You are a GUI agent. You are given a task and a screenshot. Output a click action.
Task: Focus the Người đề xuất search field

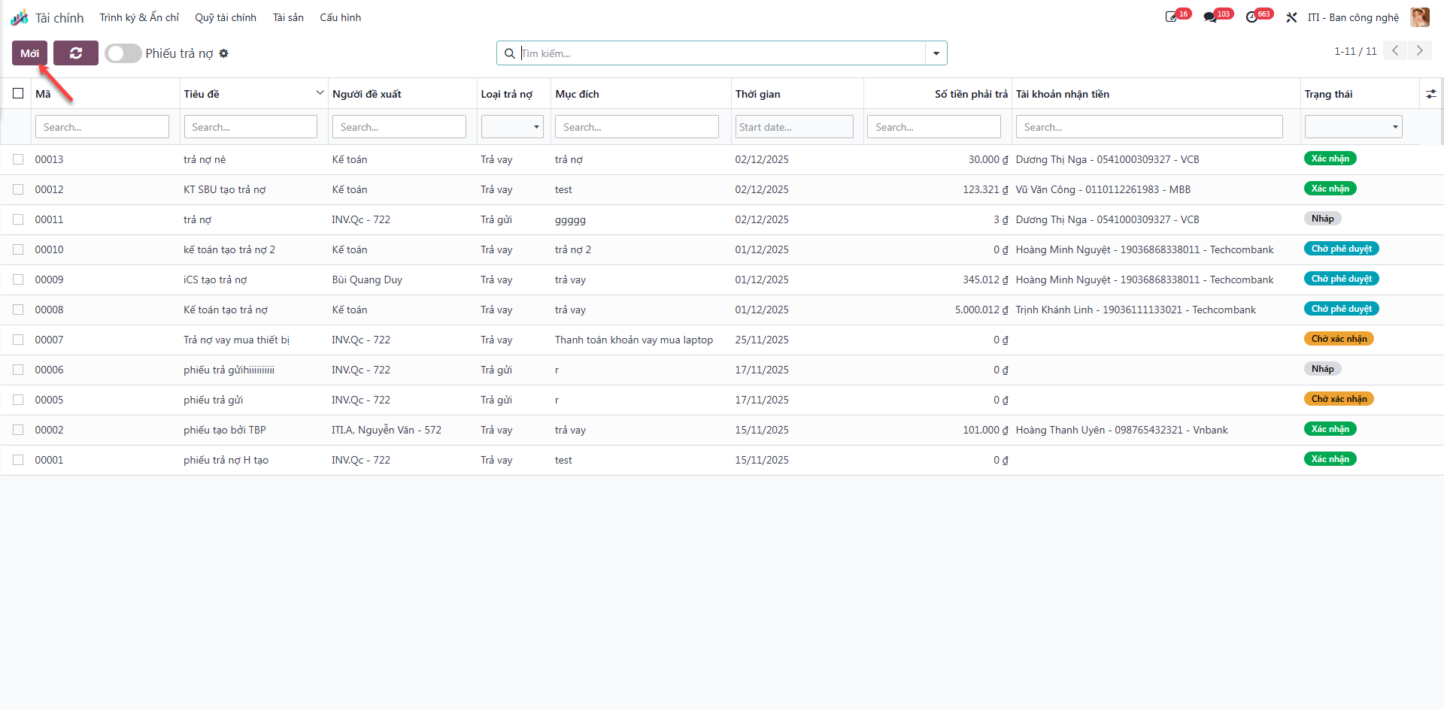pyautogui.click(x=399, y=127)
